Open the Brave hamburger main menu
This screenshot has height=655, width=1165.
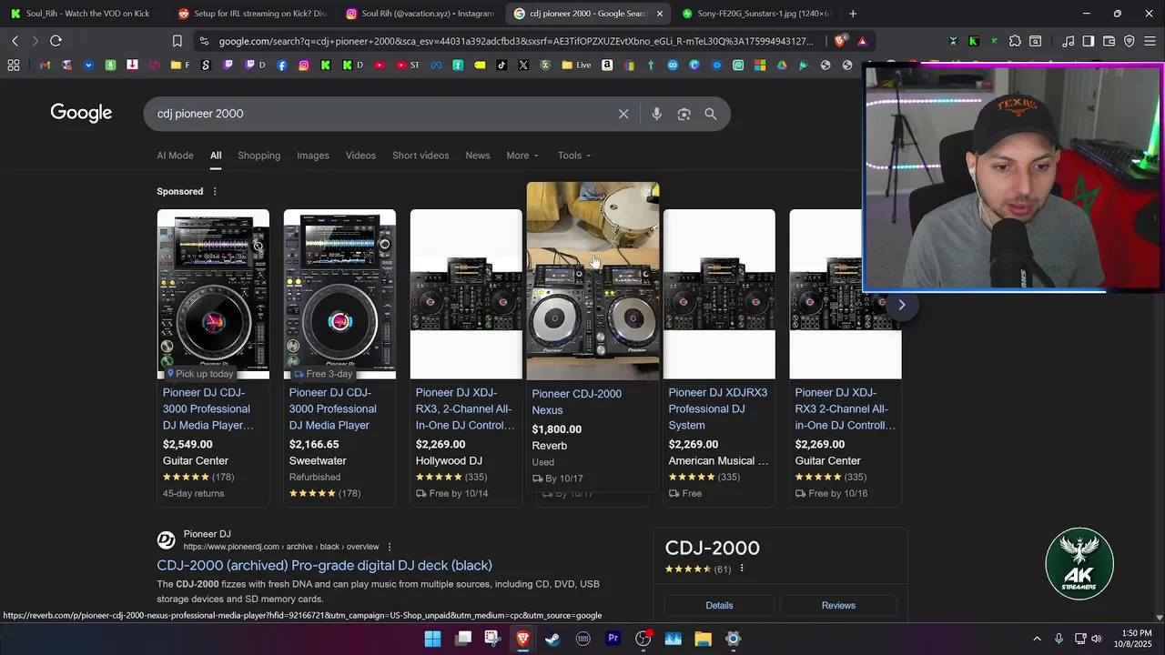click(x=1150, y=41)
